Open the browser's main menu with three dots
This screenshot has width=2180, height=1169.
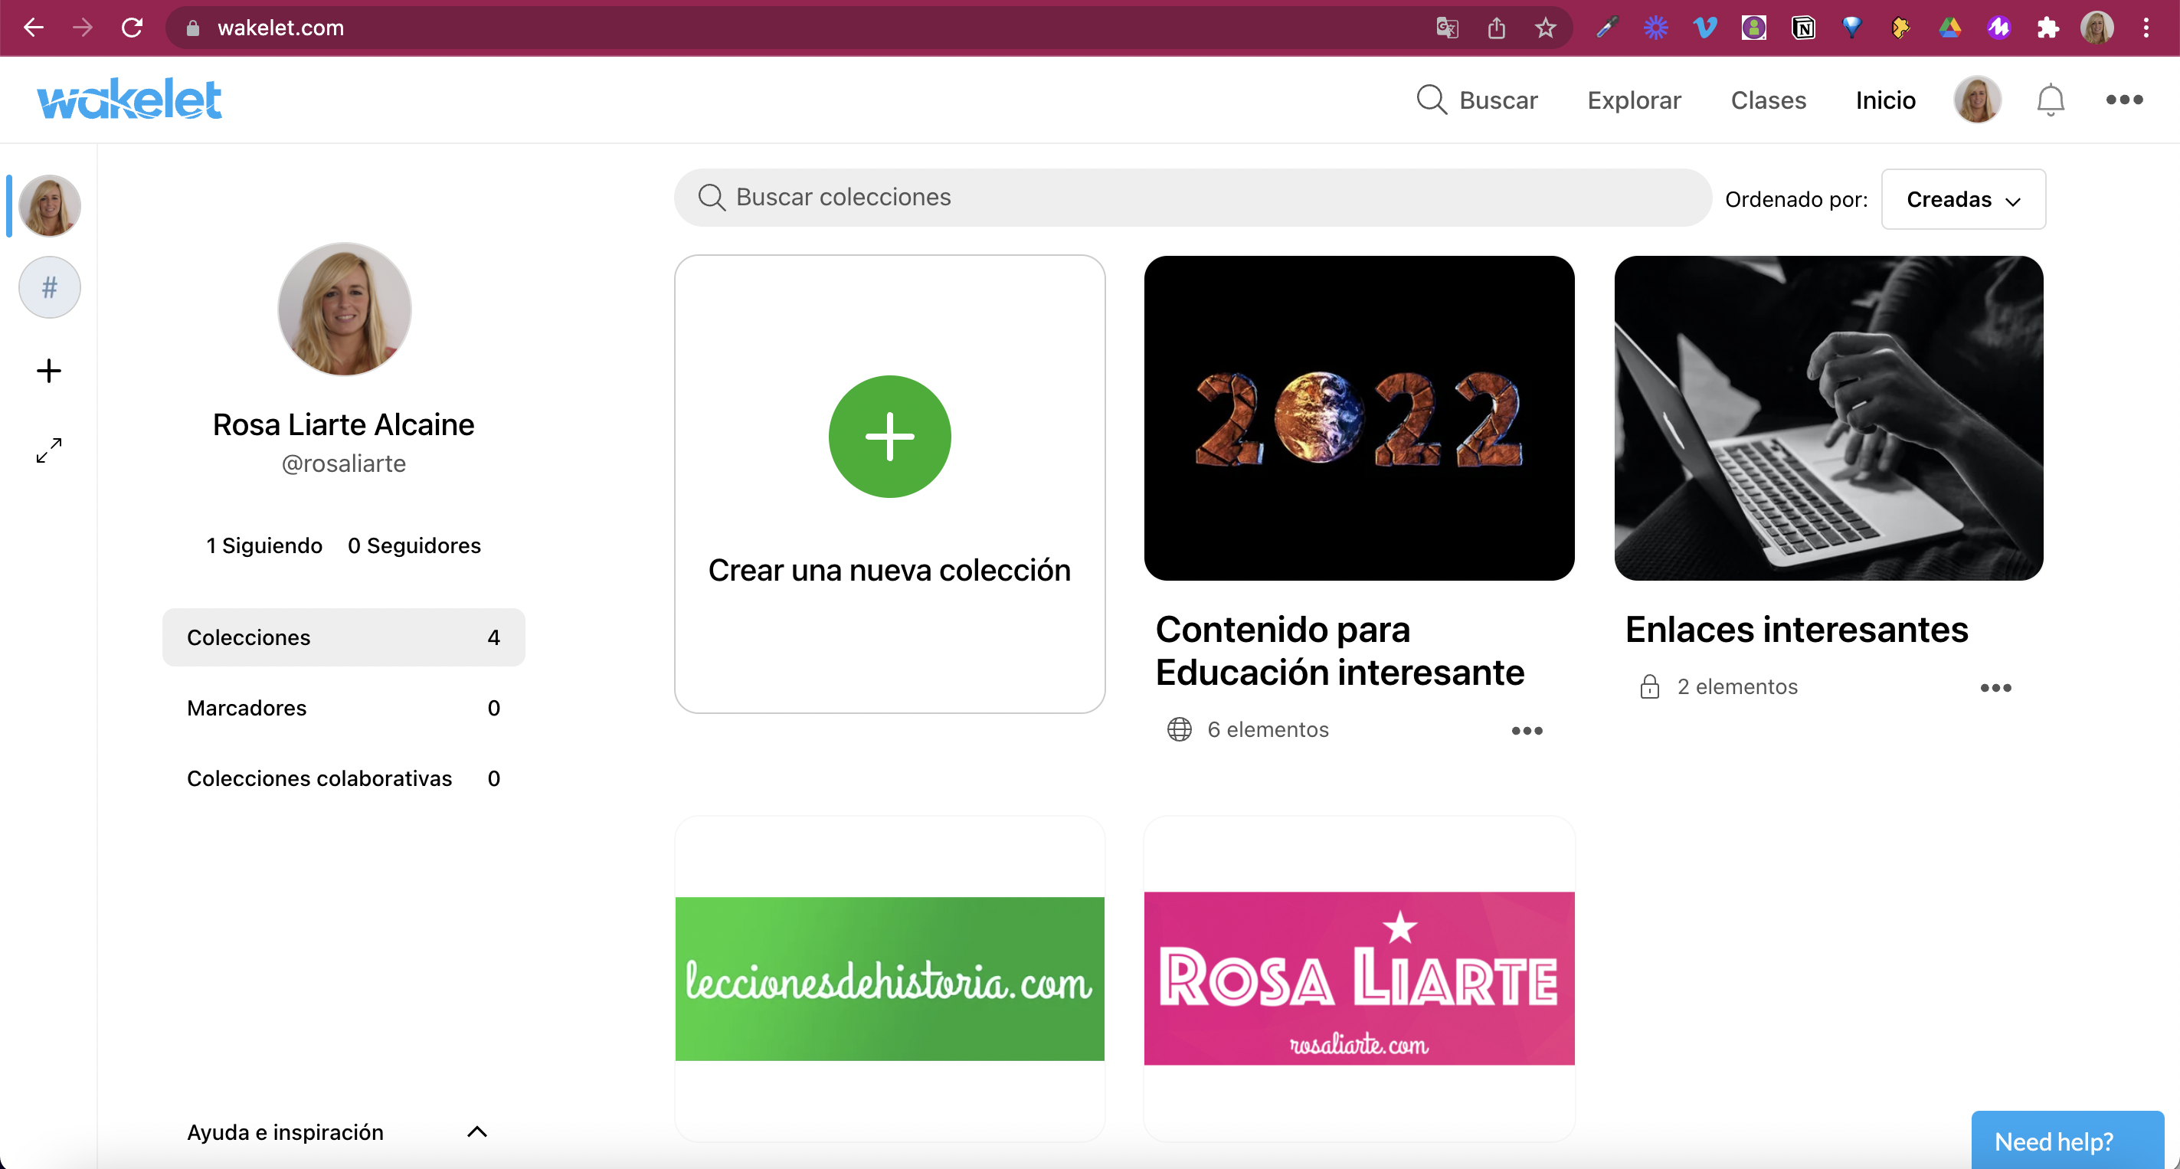(x=2147, y=27)
